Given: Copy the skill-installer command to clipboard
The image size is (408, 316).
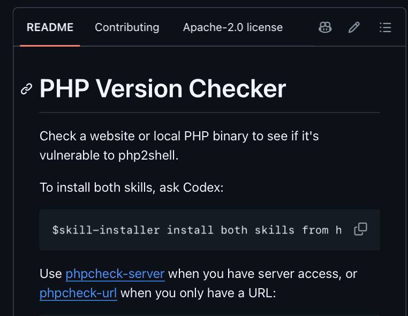Looking at the screenshot, I should [x=360, y=229].
